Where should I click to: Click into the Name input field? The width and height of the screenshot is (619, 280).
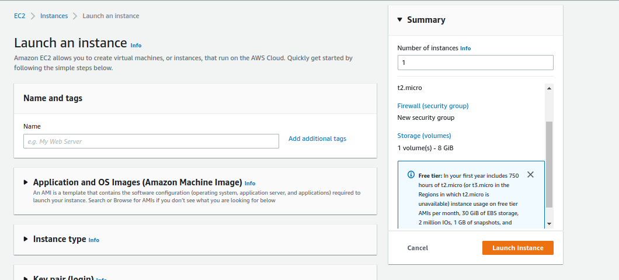click(x=151, y=141)
